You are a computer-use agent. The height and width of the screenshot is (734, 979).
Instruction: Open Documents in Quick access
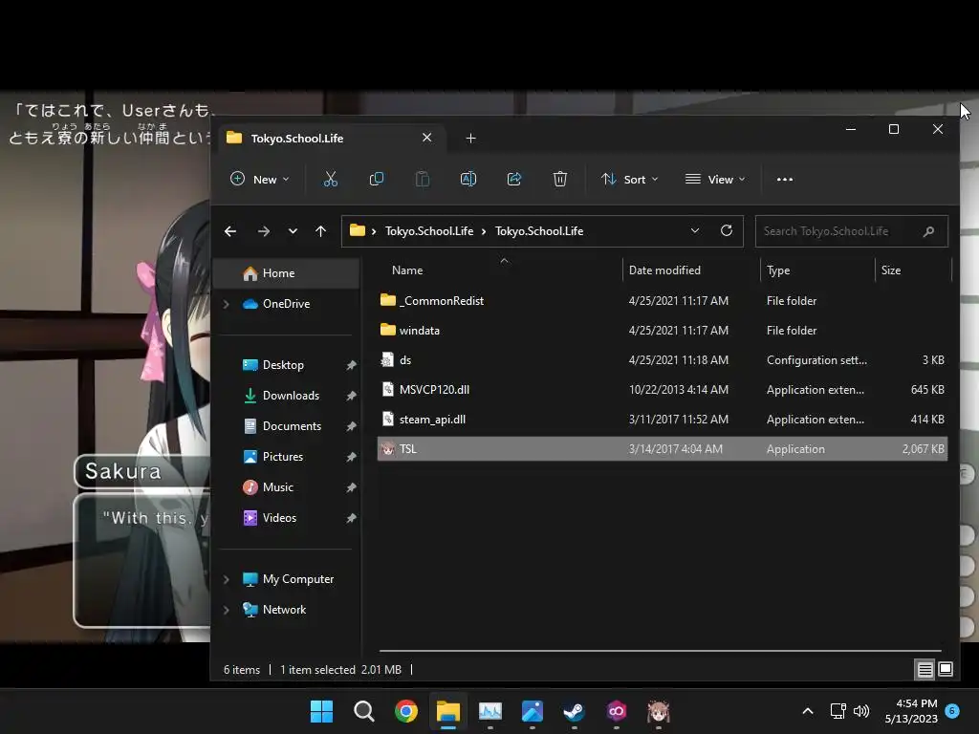point(292,426)
